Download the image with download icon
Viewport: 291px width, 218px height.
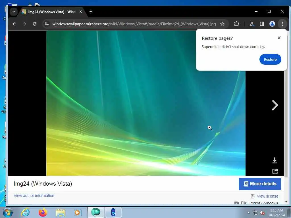click(275, 160)
